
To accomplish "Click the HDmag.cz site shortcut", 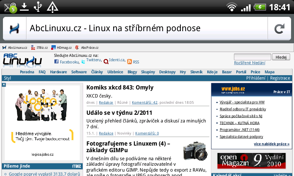I will (x=61, y=48).
